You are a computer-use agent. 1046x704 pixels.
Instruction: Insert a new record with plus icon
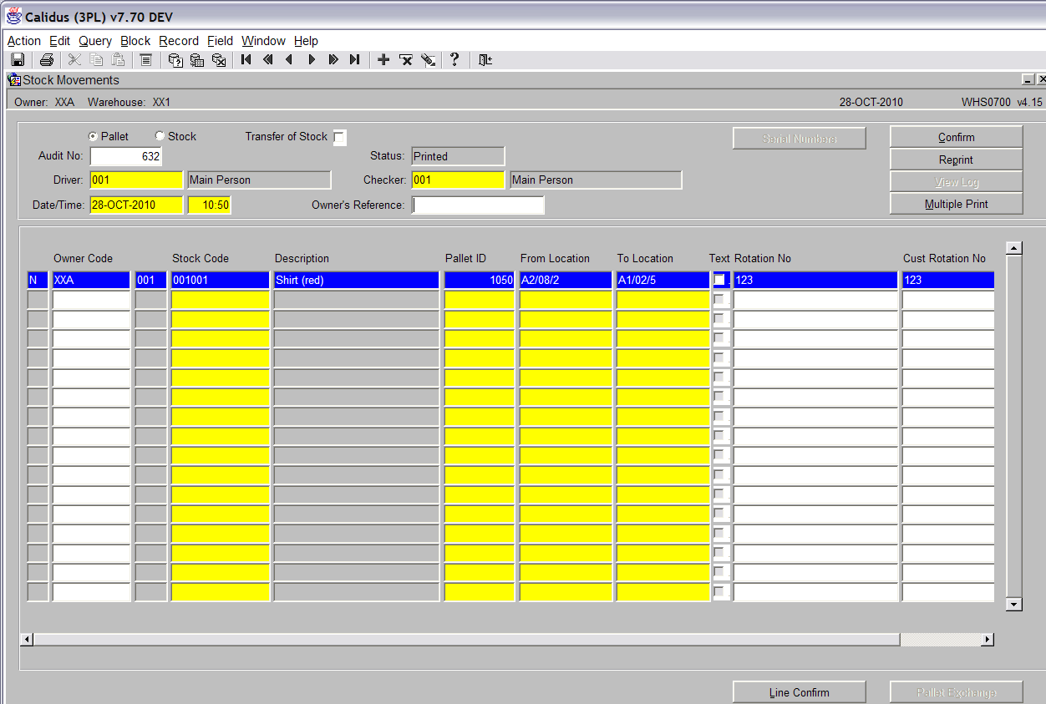pos(383,59)
